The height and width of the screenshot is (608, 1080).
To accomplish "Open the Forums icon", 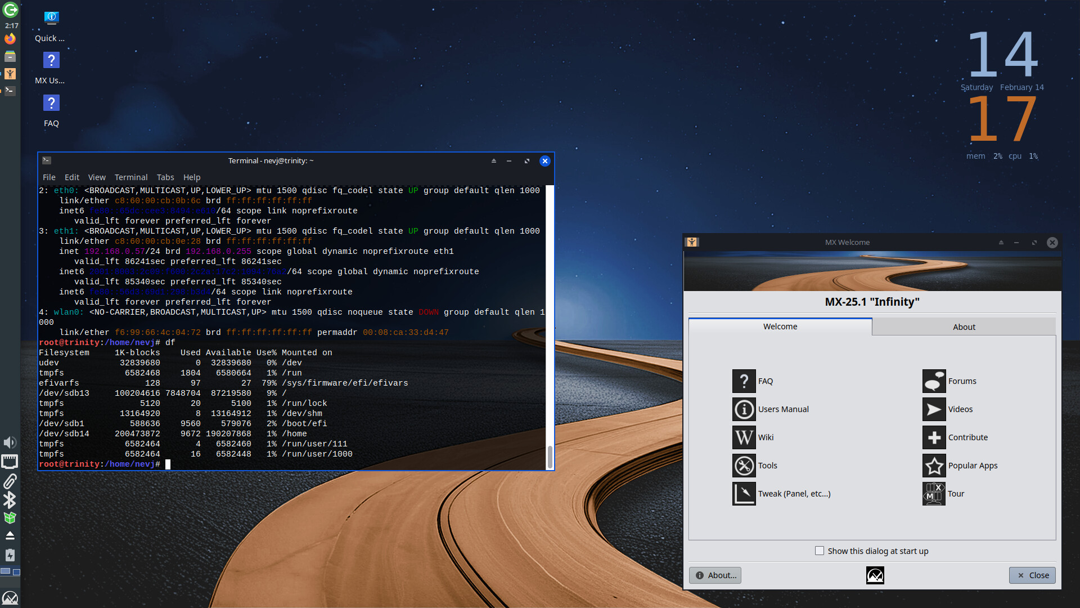I will coord(934,381).
